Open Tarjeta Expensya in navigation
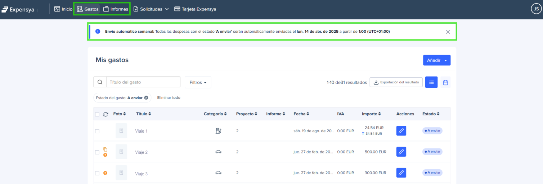 tap(195, 9)
